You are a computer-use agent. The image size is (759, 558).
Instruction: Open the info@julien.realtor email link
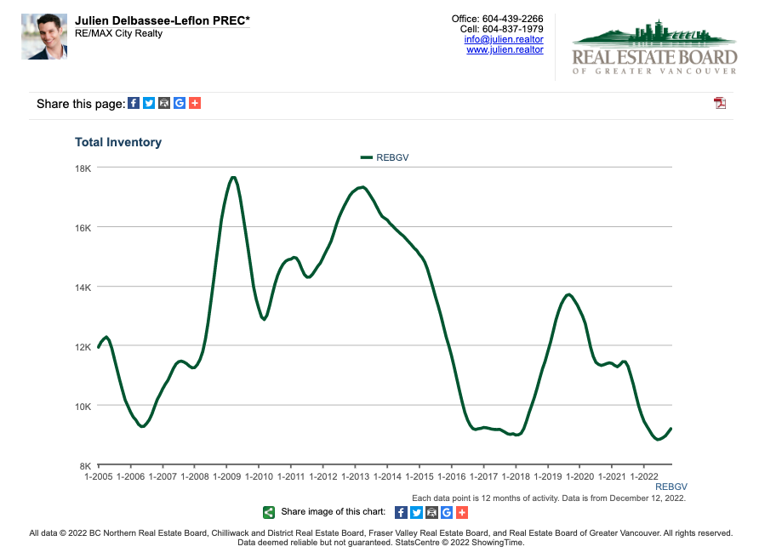click(504, 39)
